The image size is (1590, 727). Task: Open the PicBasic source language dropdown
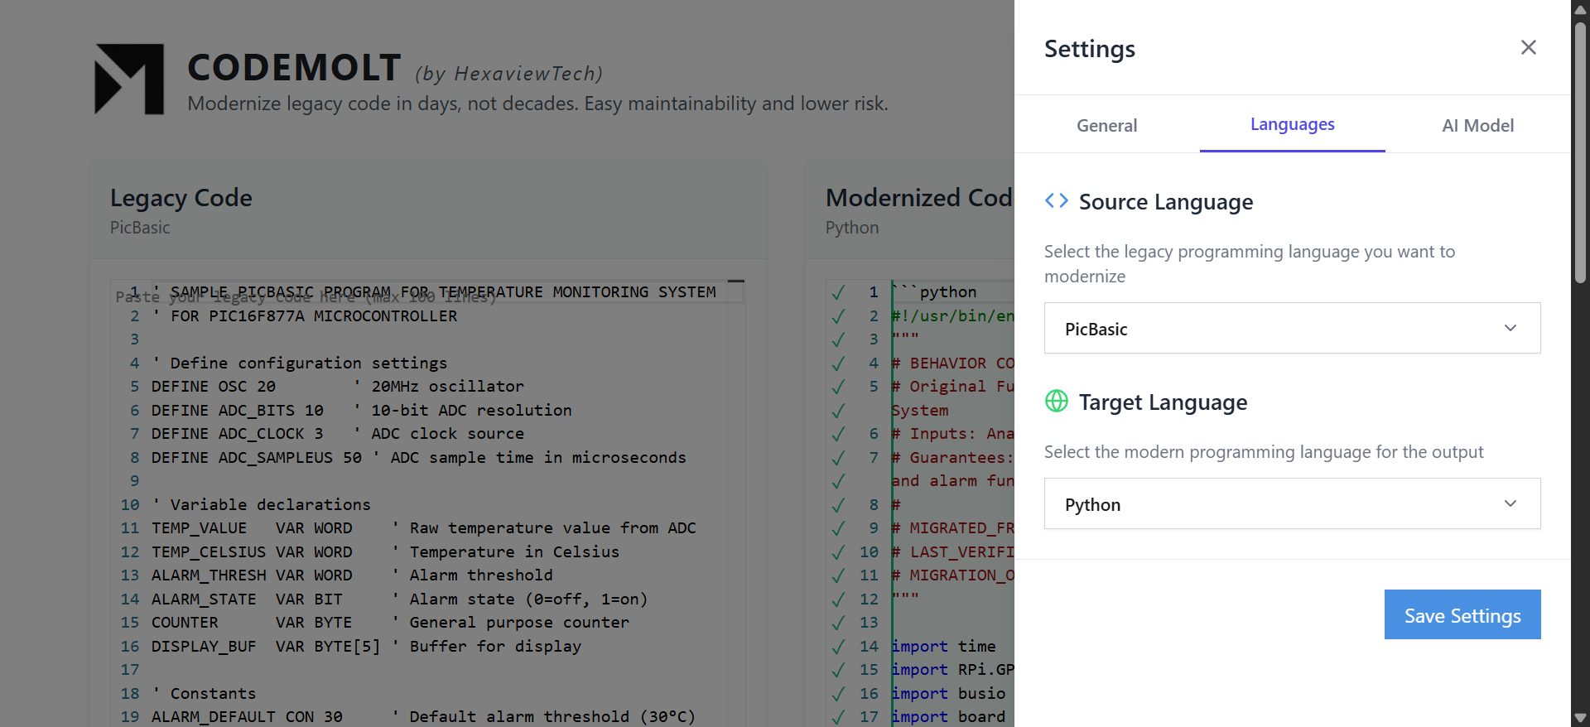pyautogui.click(x=1291, y=329)
